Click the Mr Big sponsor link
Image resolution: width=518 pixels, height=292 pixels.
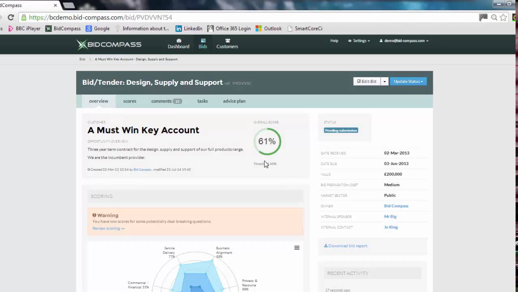pyautogui.click(x=390, y=216)
